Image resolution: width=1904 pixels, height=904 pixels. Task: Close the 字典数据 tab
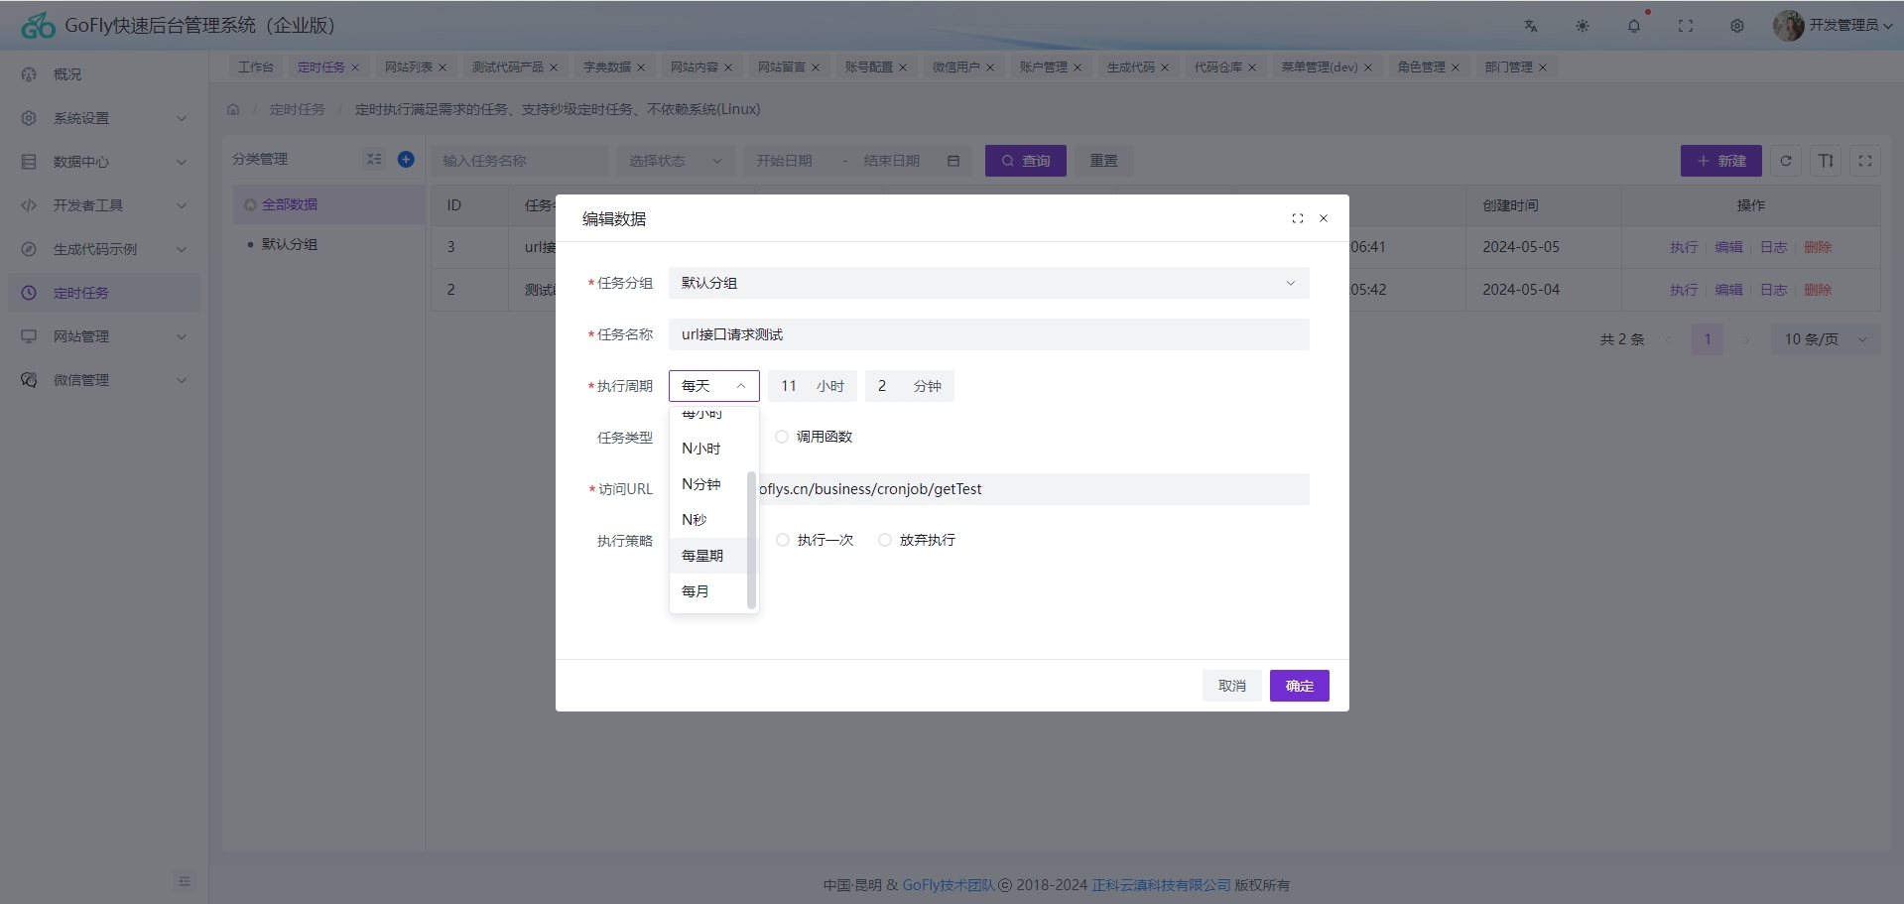[641, 67]
